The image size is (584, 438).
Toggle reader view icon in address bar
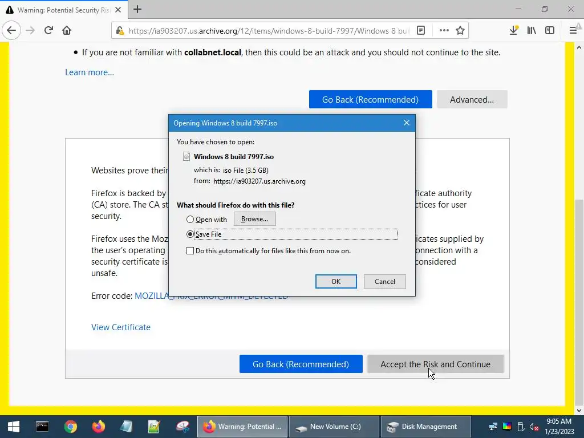(421, 31)
